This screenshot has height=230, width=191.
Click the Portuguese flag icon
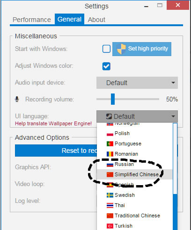110,144
